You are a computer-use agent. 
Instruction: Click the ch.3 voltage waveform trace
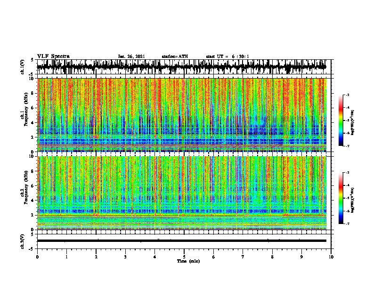coord(181,241)
